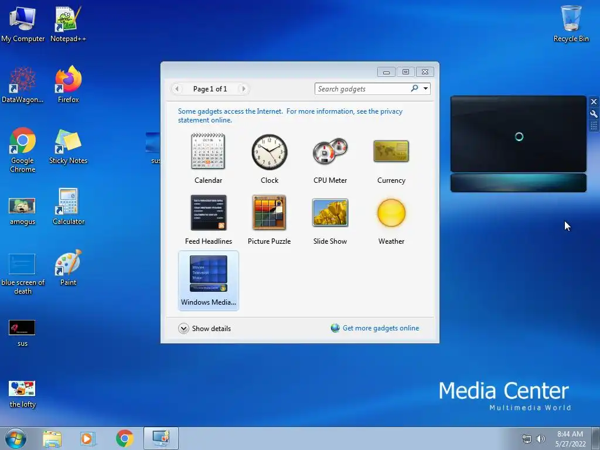Select the Calculator desktop shortcut
The height and width of the screenshot is (450, 600).
[68, 207]
